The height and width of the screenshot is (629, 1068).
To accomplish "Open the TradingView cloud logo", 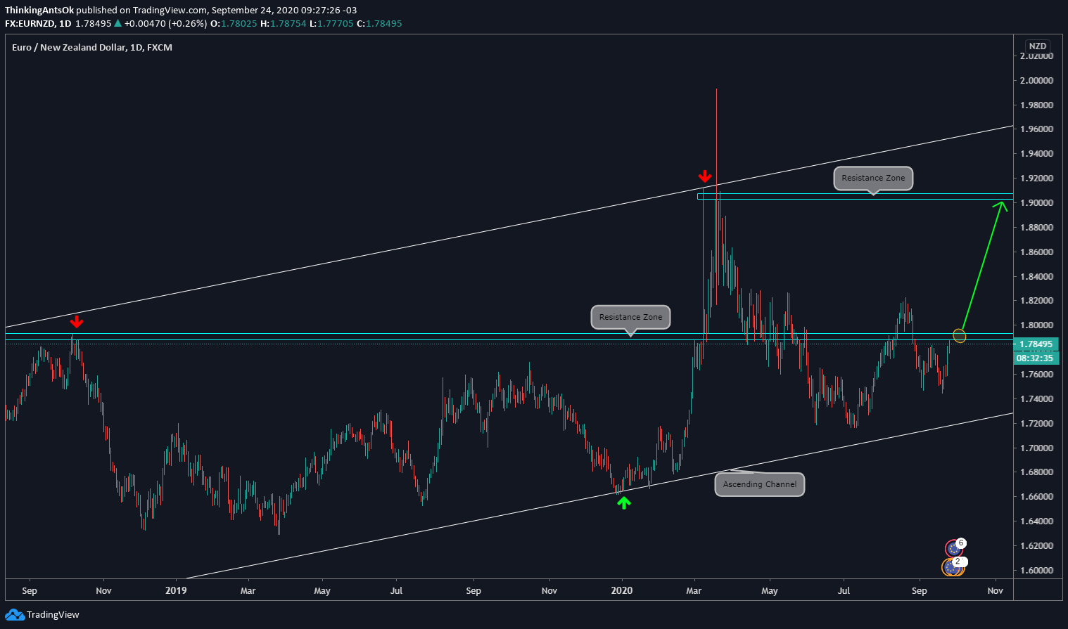I will click(15, 615).
